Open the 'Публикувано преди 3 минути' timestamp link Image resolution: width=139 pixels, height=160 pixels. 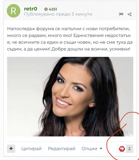coord(58,14)
